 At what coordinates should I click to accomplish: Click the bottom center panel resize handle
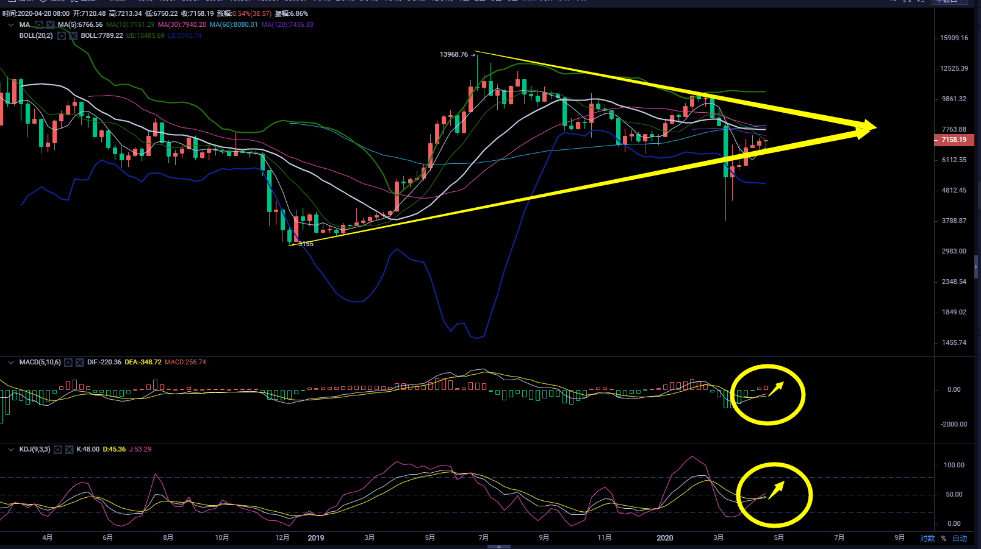(x=499, y=547)
